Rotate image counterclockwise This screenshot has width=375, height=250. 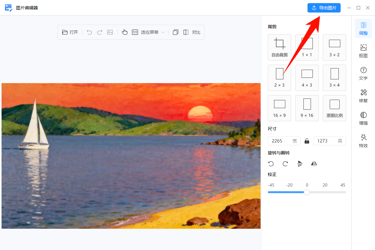tap(271, 164)
